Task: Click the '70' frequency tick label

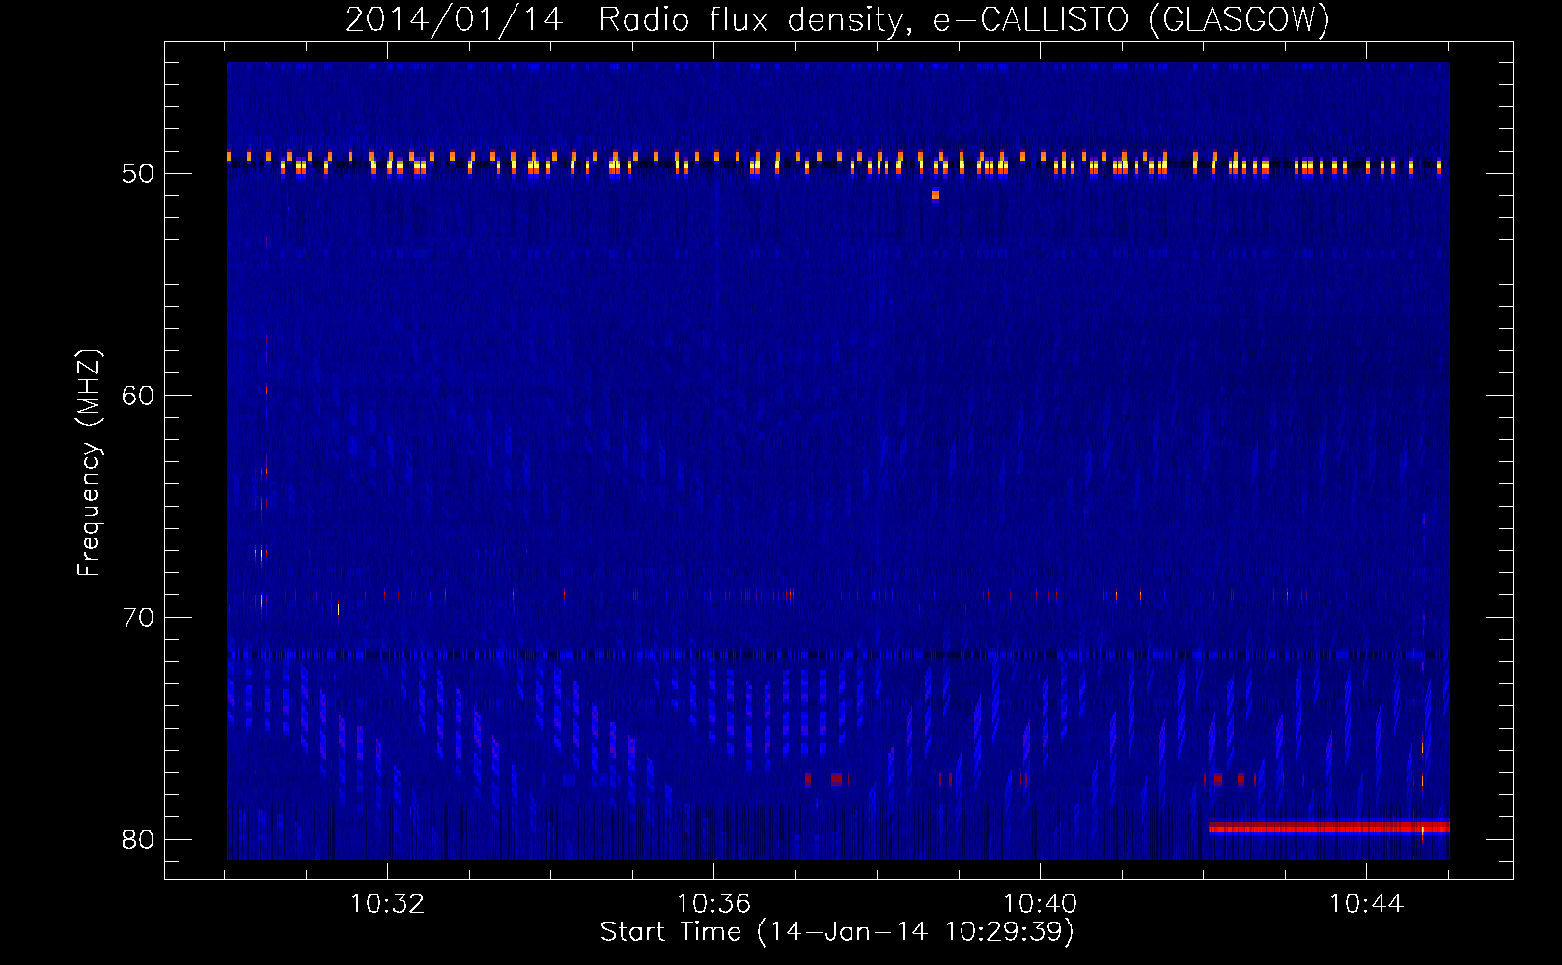Action: pyautogui.click(x=138, y=618)
